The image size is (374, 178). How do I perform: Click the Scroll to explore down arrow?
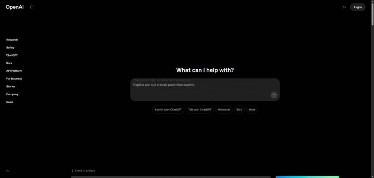(x=73, y=171)
